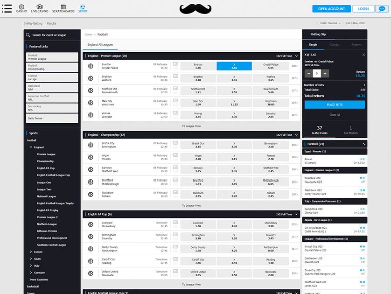The width and height of the screenshot is (391, 294).
Task: Switch to the Fast Markets tab
Action: pyautogui.click(x=350, y=130)
